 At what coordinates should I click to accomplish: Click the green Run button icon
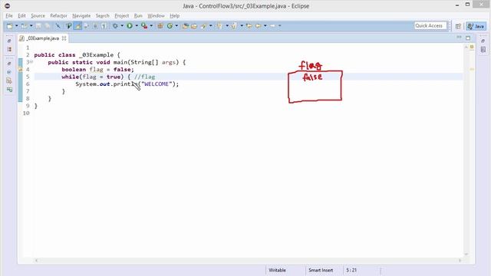click(130, 26)
